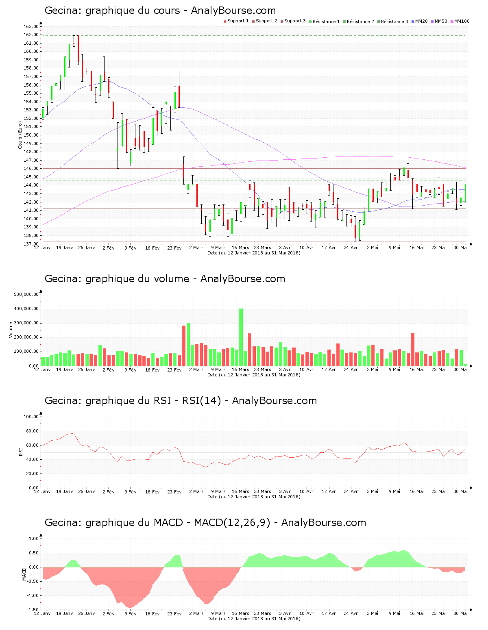Image resolution: width=488 pixels, height=630 pixels.
Task: Click the price chart title 'Gecina: graphique du cours'
Action: tap(112, 11)
